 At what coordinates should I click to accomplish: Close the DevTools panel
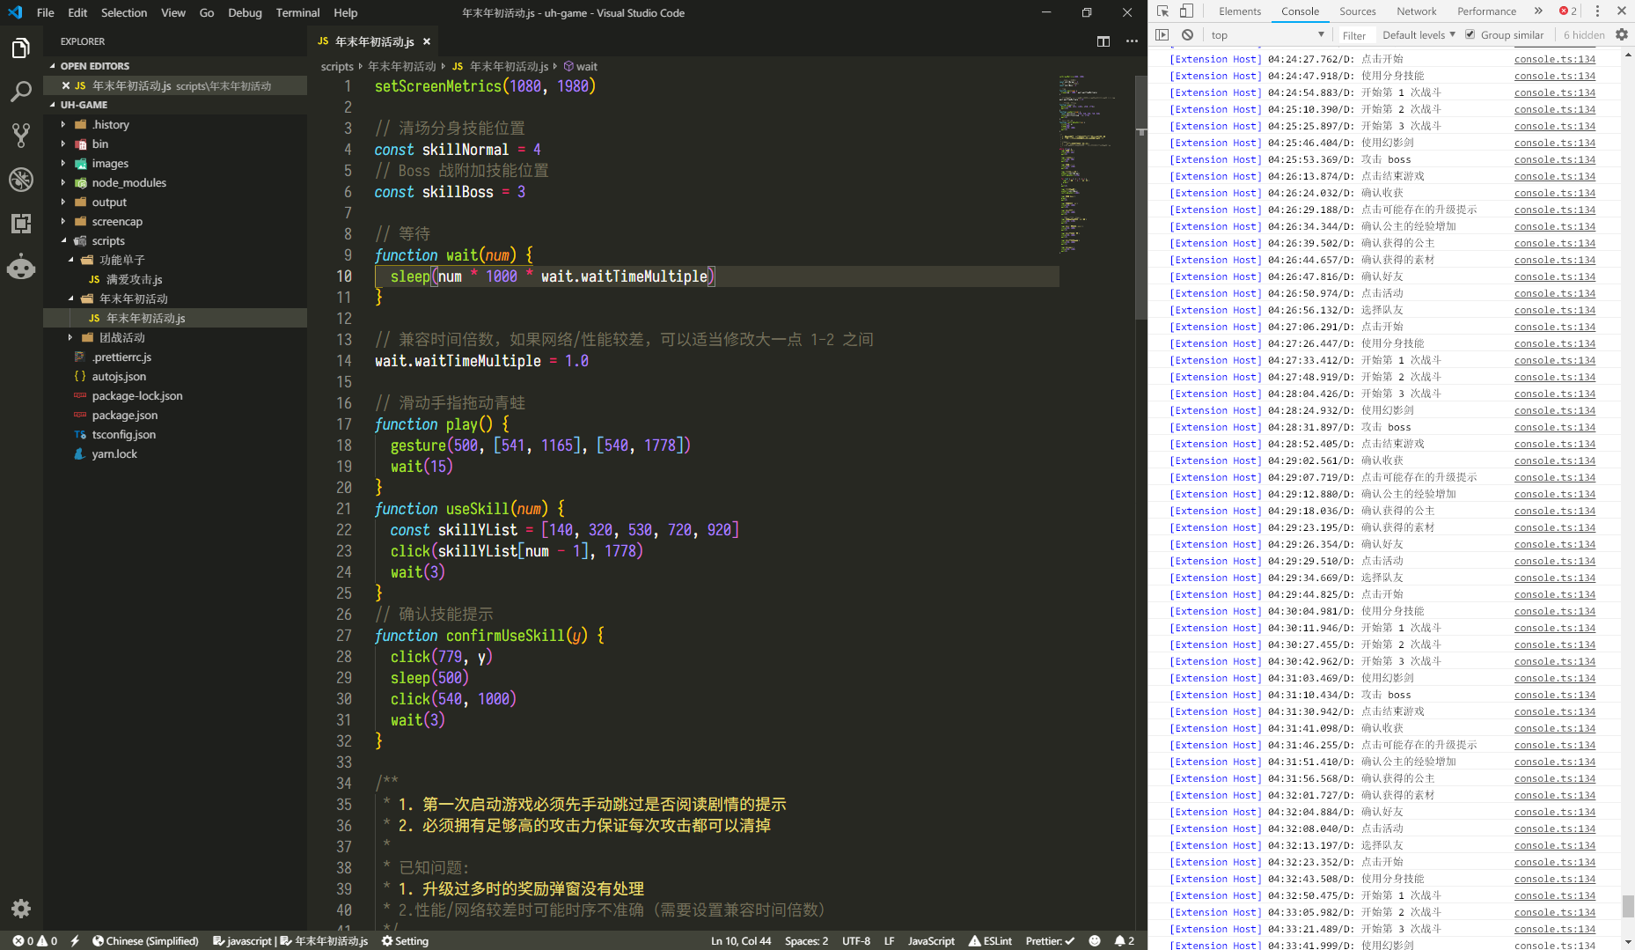(x=1622, y=11)
